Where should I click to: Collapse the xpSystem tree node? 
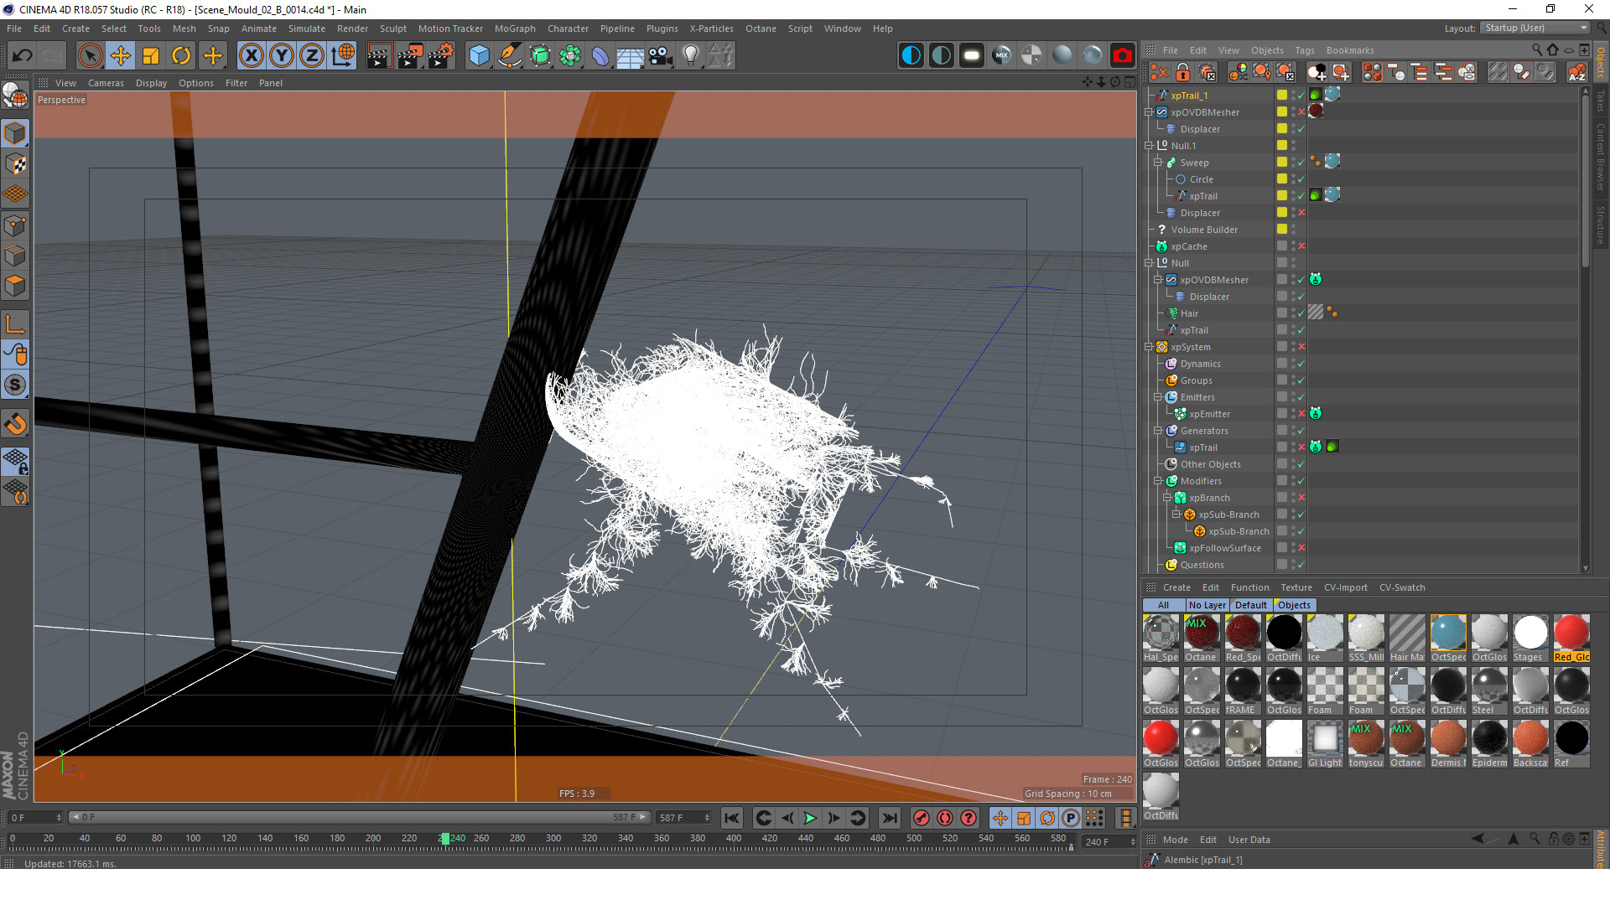click(x=1149, y=347)
